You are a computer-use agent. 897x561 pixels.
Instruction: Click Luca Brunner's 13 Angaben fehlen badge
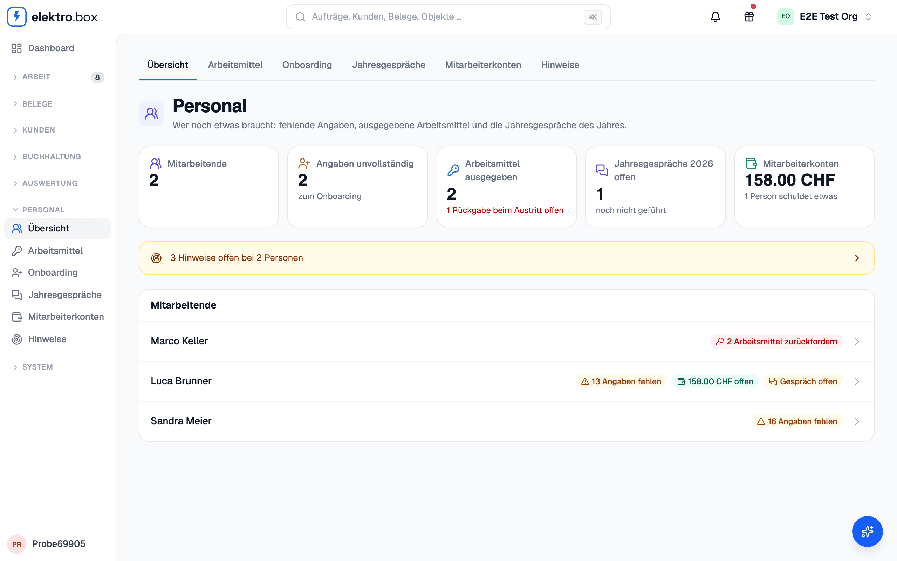621,381
